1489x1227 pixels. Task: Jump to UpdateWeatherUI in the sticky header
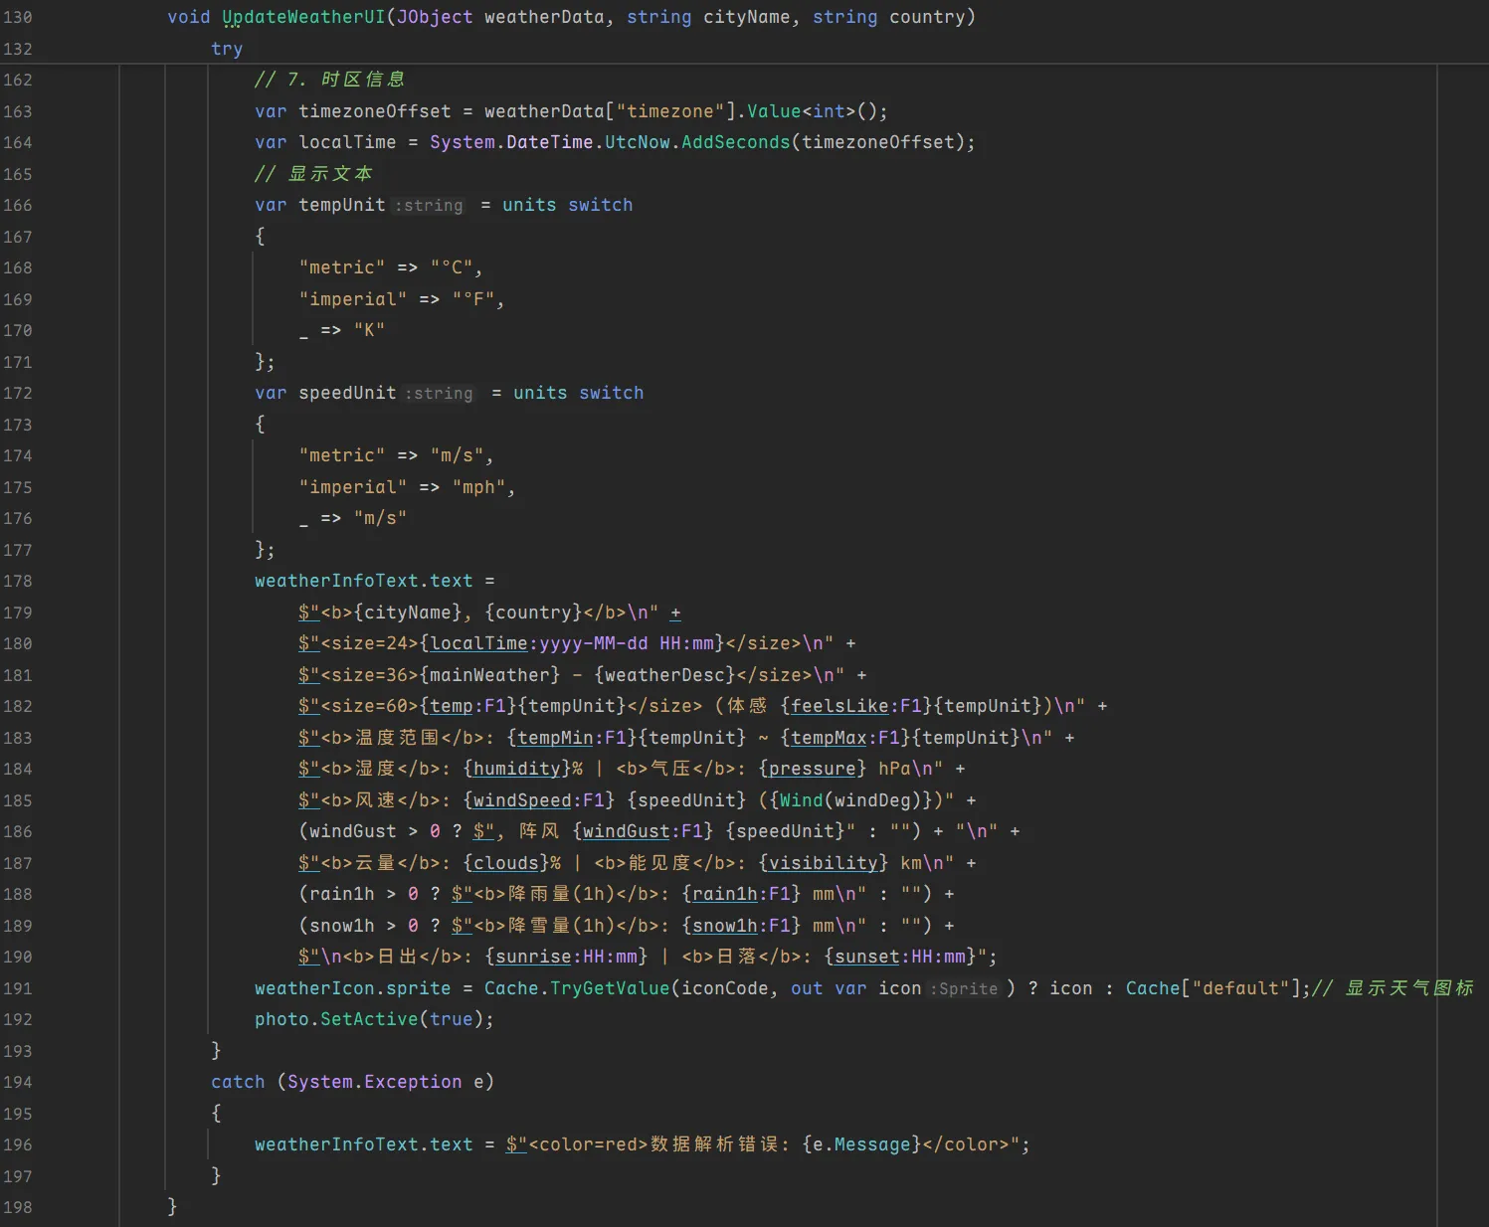tap(302, 17)
